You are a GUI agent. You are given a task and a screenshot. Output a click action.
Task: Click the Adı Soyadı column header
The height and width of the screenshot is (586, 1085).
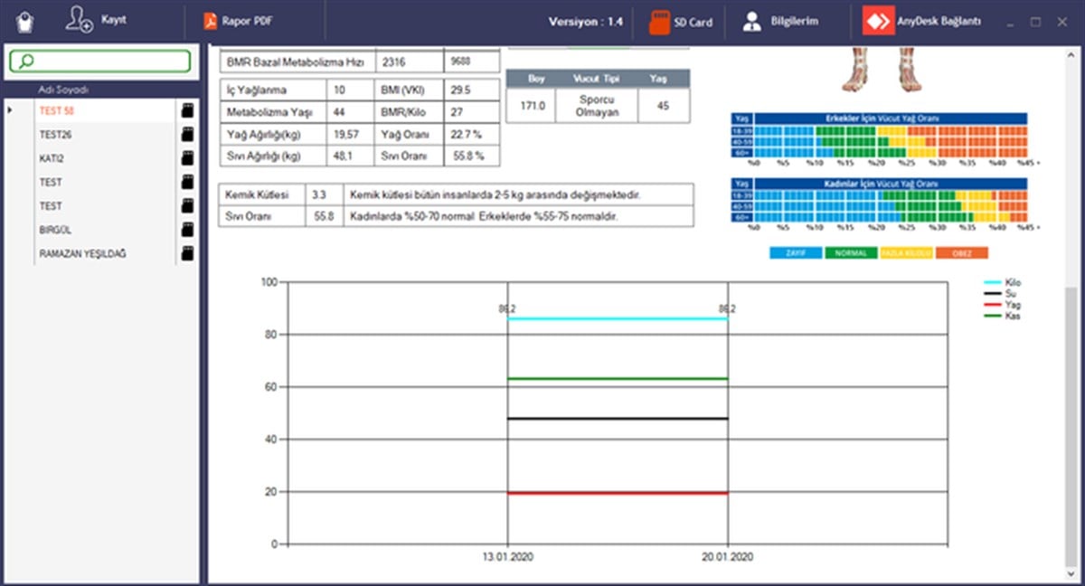[x=63, y=90]
